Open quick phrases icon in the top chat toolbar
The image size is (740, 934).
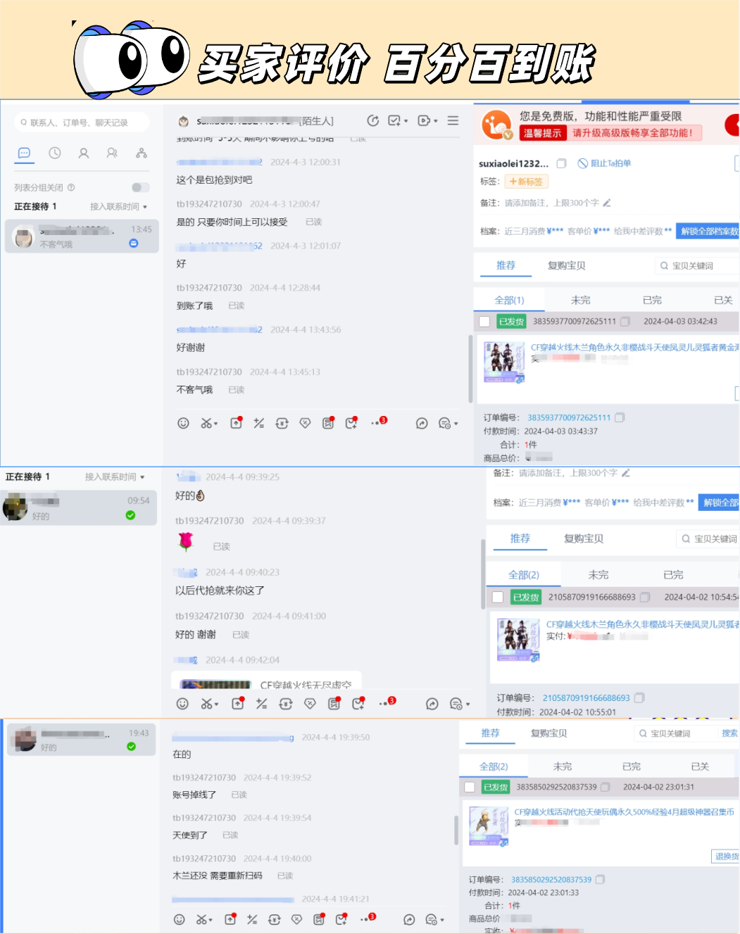[x=259, y=423]
